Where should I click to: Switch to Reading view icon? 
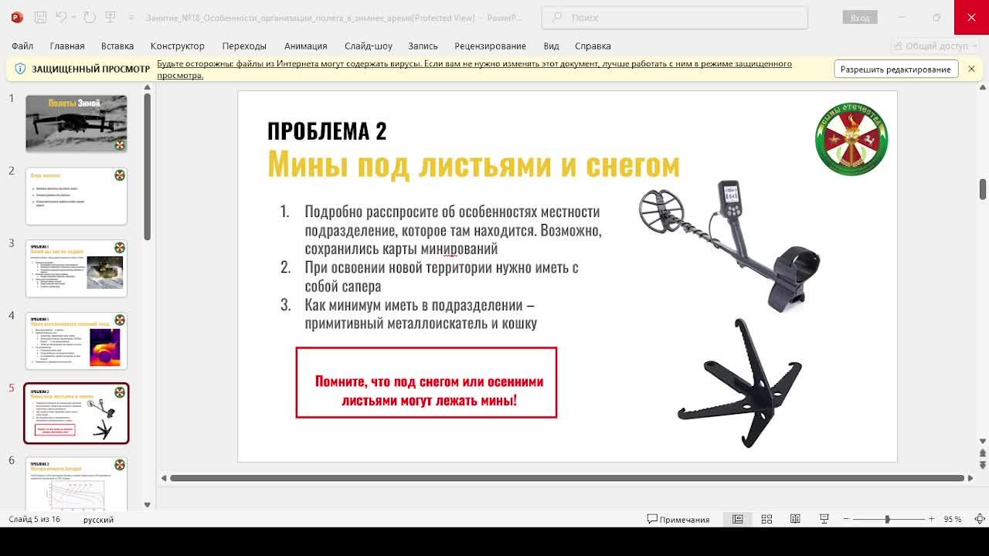coord(795,519)
